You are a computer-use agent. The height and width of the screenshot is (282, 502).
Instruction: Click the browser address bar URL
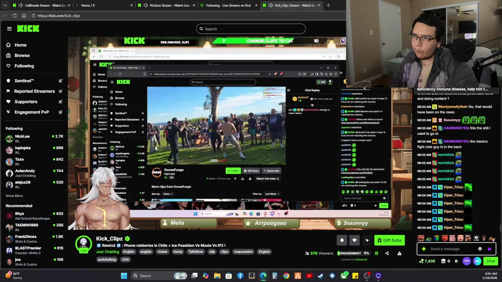[x=59, y=16]
